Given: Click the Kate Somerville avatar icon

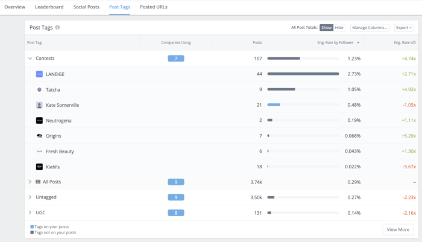Looking at the screenshot, I should coord(39,105).
